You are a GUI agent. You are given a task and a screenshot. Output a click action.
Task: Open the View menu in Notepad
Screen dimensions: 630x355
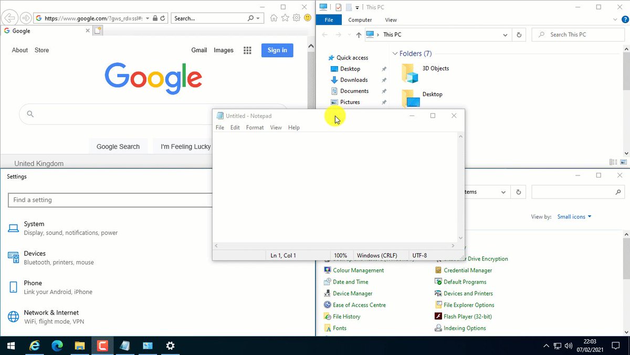pos(276,128)
